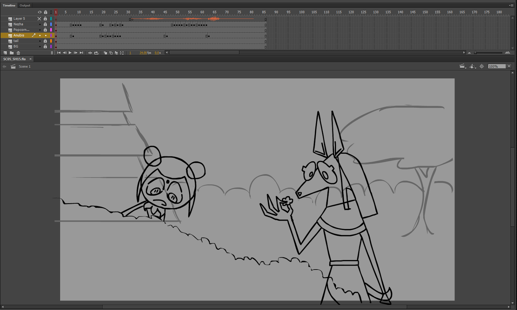This screenshot has width=517, height=310.
Task: Hide the Anubis layer
Action: tap(40, 35)
